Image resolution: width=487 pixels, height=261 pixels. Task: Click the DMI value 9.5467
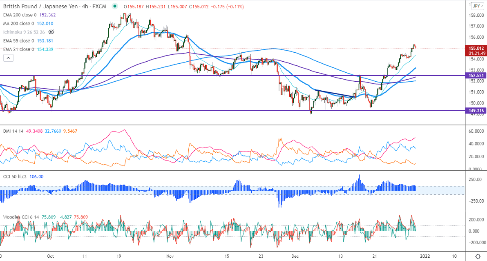(x=70, y=131)
